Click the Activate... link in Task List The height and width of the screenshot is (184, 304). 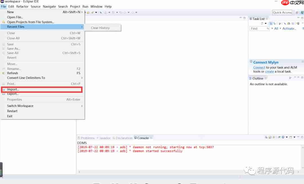coord(289,29)
